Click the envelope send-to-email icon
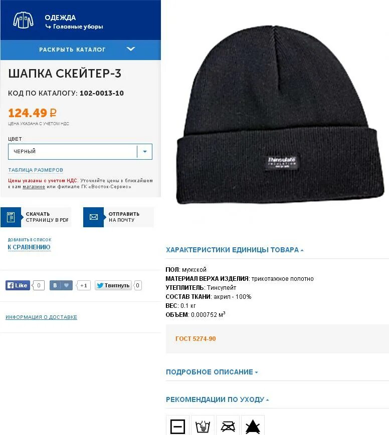The image size is (389, 435). click(94, 217)
